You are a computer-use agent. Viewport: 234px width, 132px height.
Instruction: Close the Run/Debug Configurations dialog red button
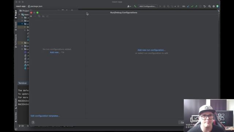(31, 12)
